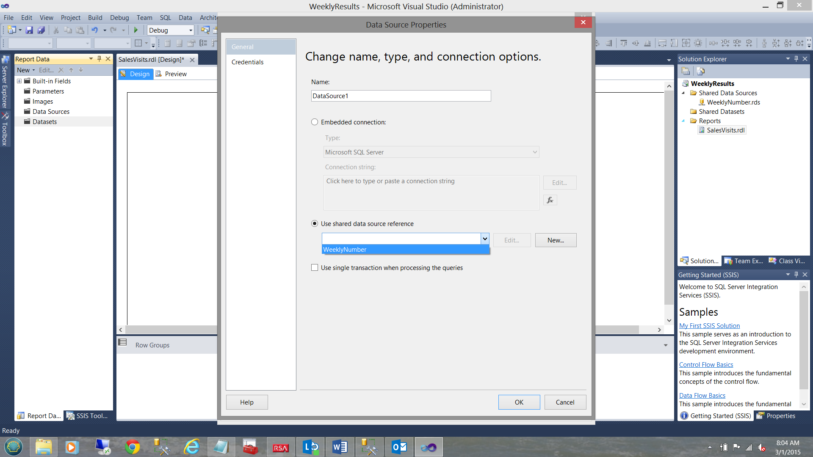Click the Start Debugging green arrow

point(136,30)
